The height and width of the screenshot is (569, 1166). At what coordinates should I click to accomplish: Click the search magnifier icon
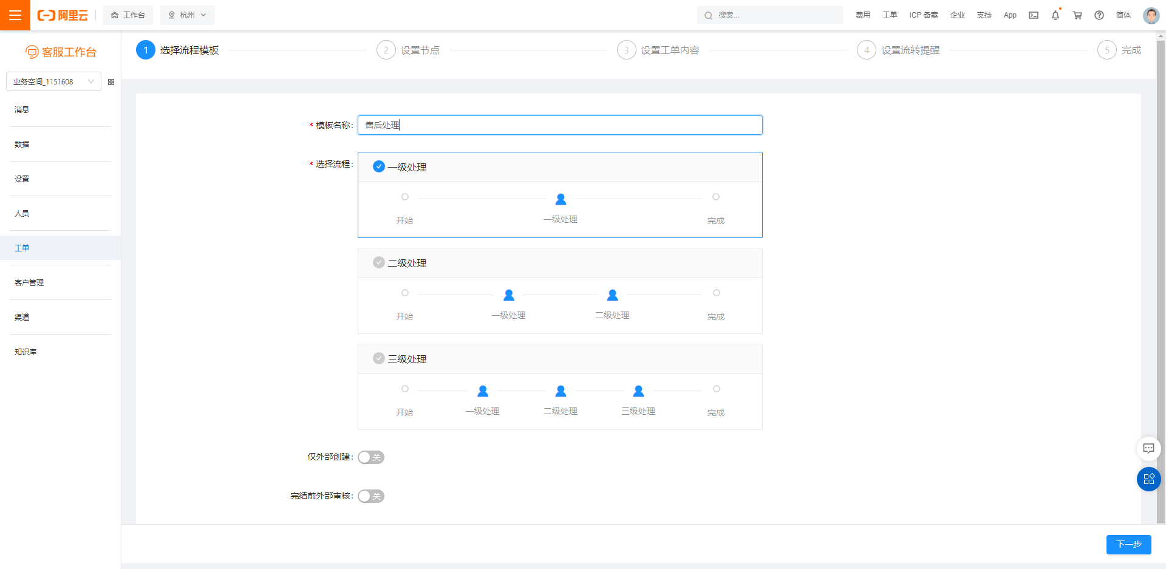click(708, 15)
